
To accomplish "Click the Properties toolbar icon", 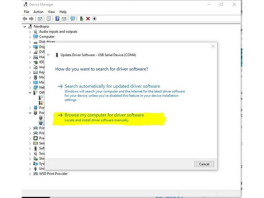I will coord(49,19).
